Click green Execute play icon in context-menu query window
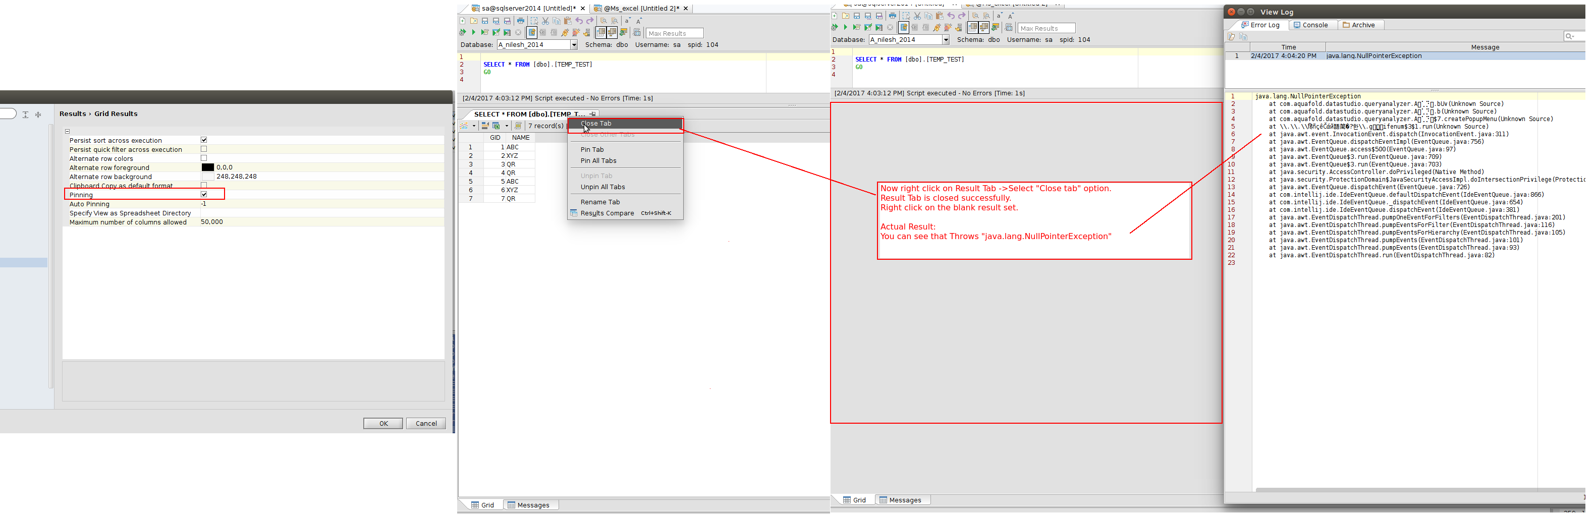The height and width of the screenshot is (515, 1596). click(x=474, y=32)
